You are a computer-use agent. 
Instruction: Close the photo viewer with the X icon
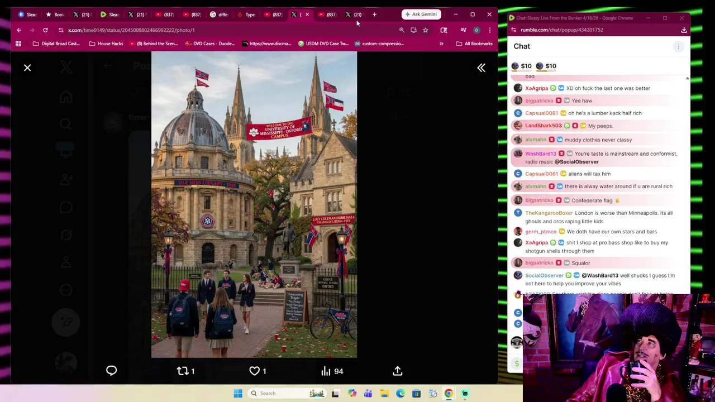[27, 68]
